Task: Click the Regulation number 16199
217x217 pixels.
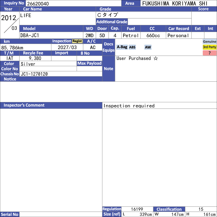Action: point(137,209)
